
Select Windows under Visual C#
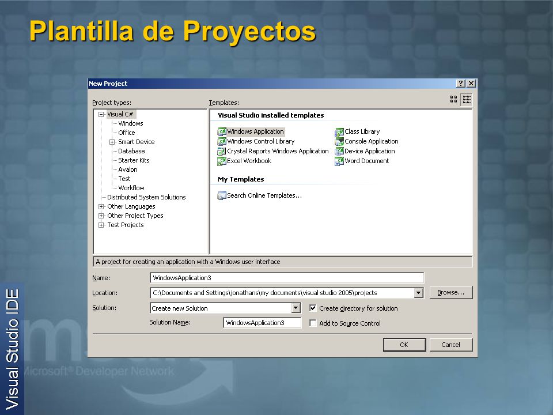click(x=131, y=123)
